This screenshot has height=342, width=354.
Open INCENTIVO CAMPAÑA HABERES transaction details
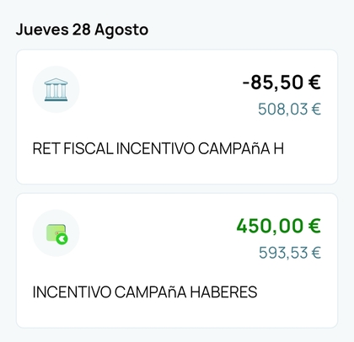tap(177, 260)
